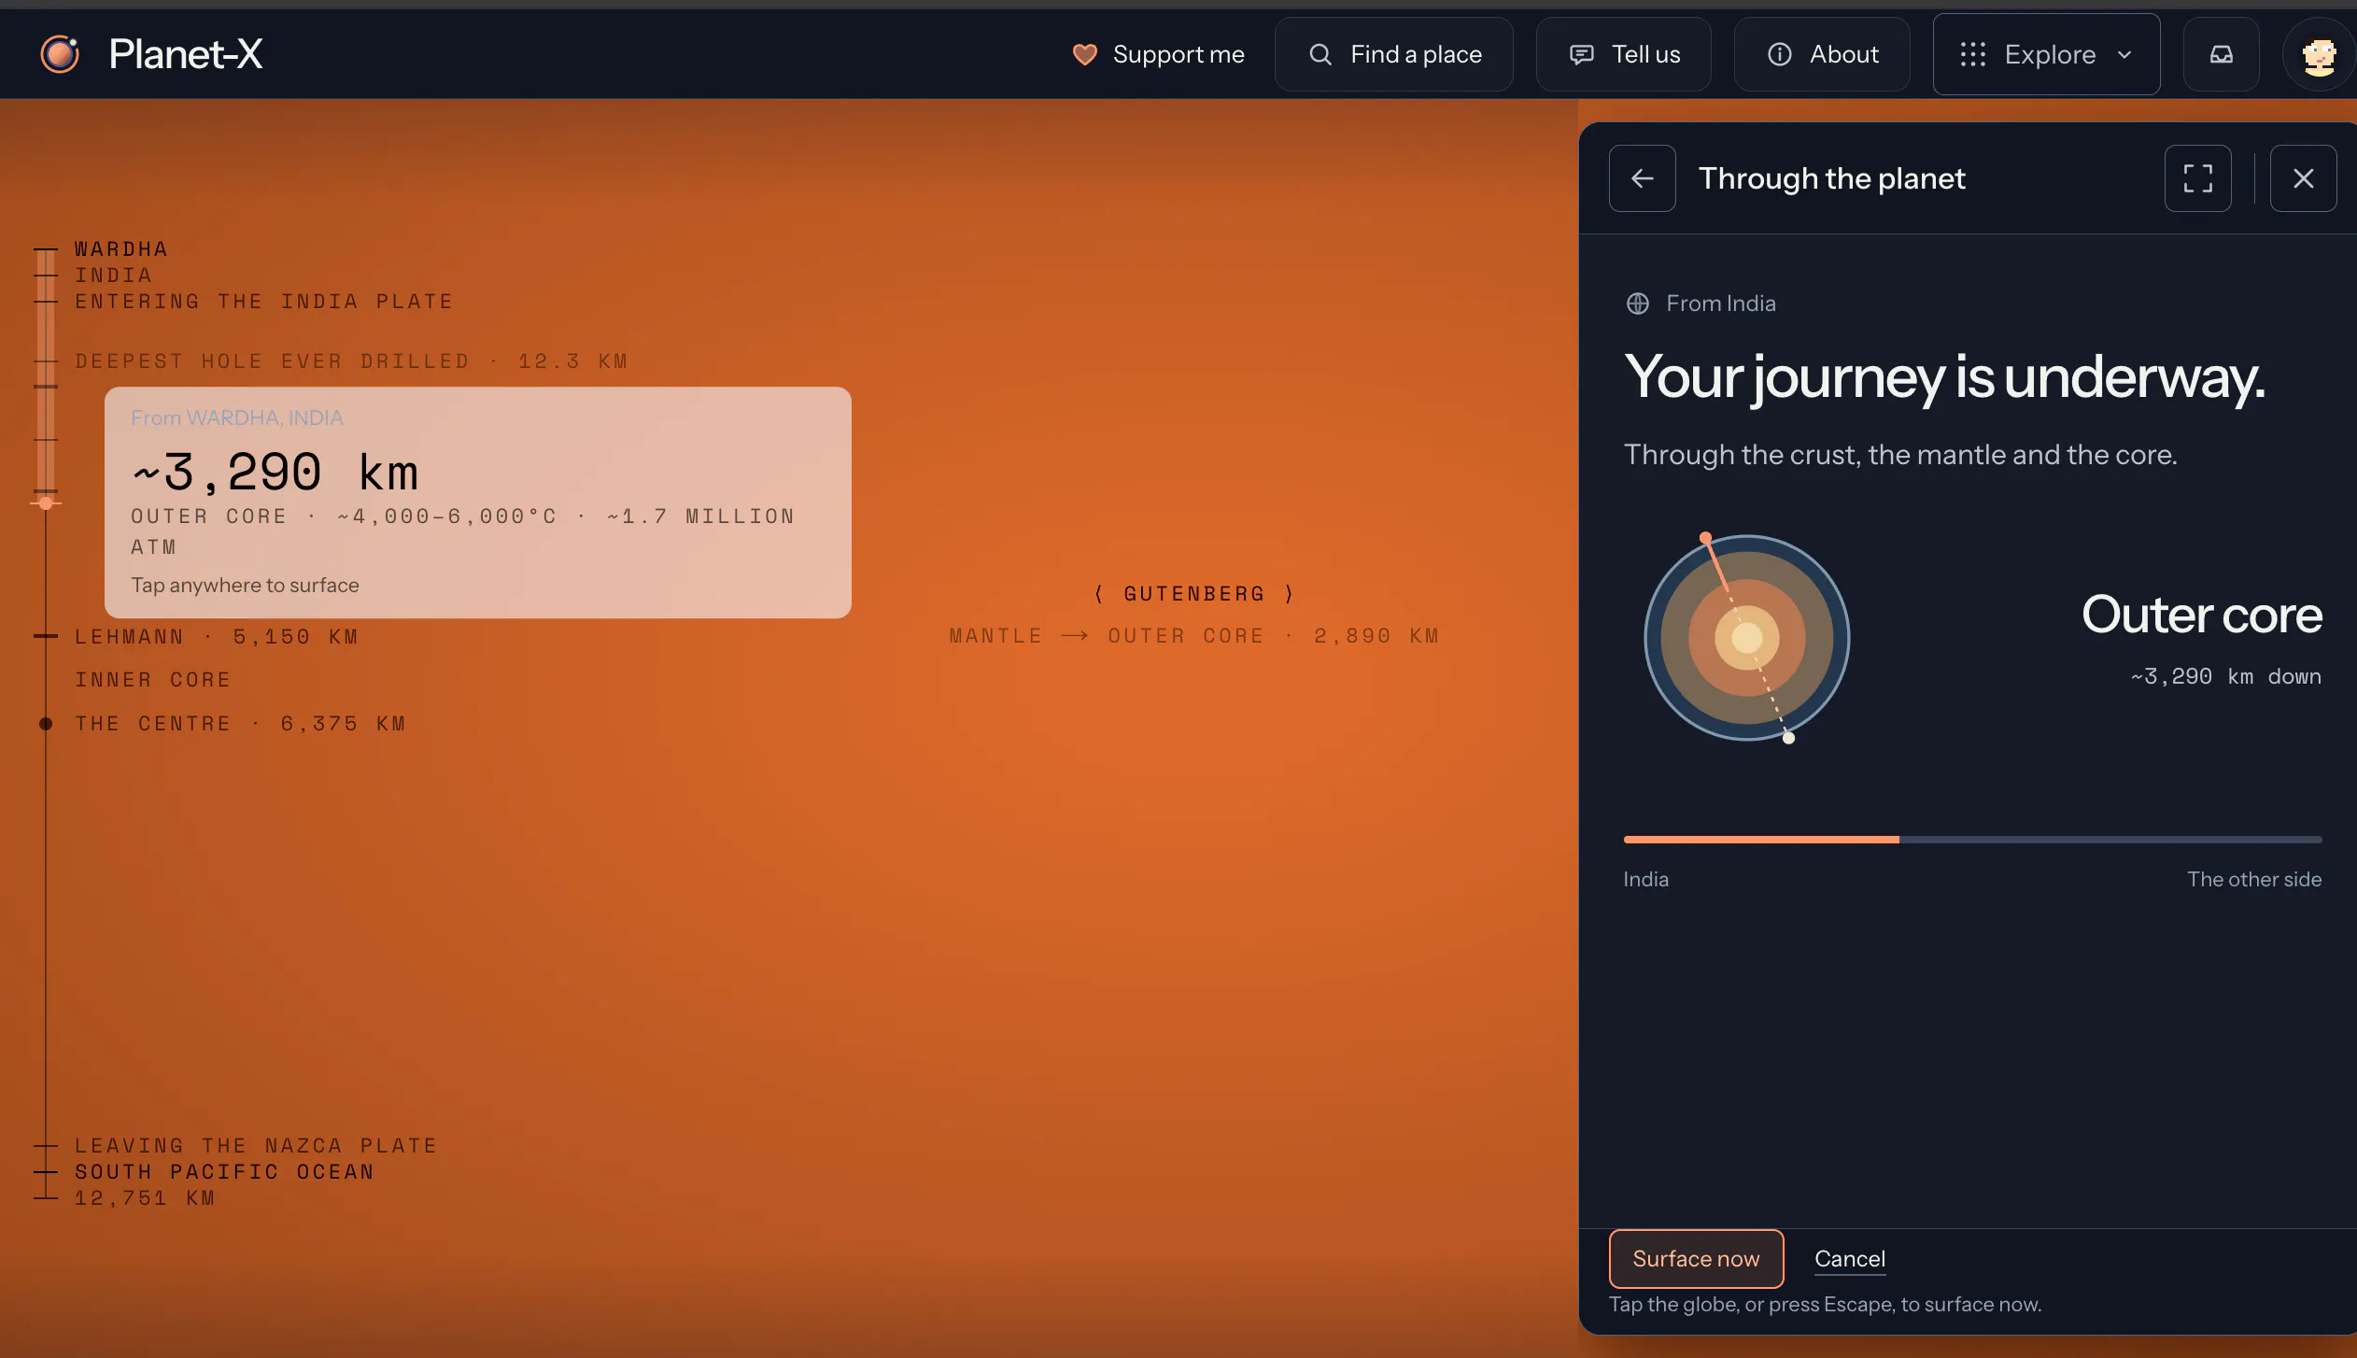Click the 'LEHMANN · 5,150 KM' label

coord(217,637)
